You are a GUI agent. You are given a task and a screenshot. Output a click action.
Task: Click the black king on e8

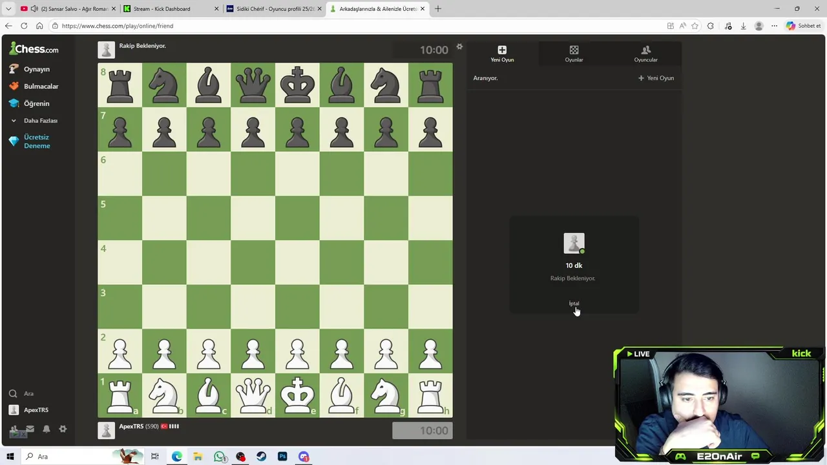297,85
